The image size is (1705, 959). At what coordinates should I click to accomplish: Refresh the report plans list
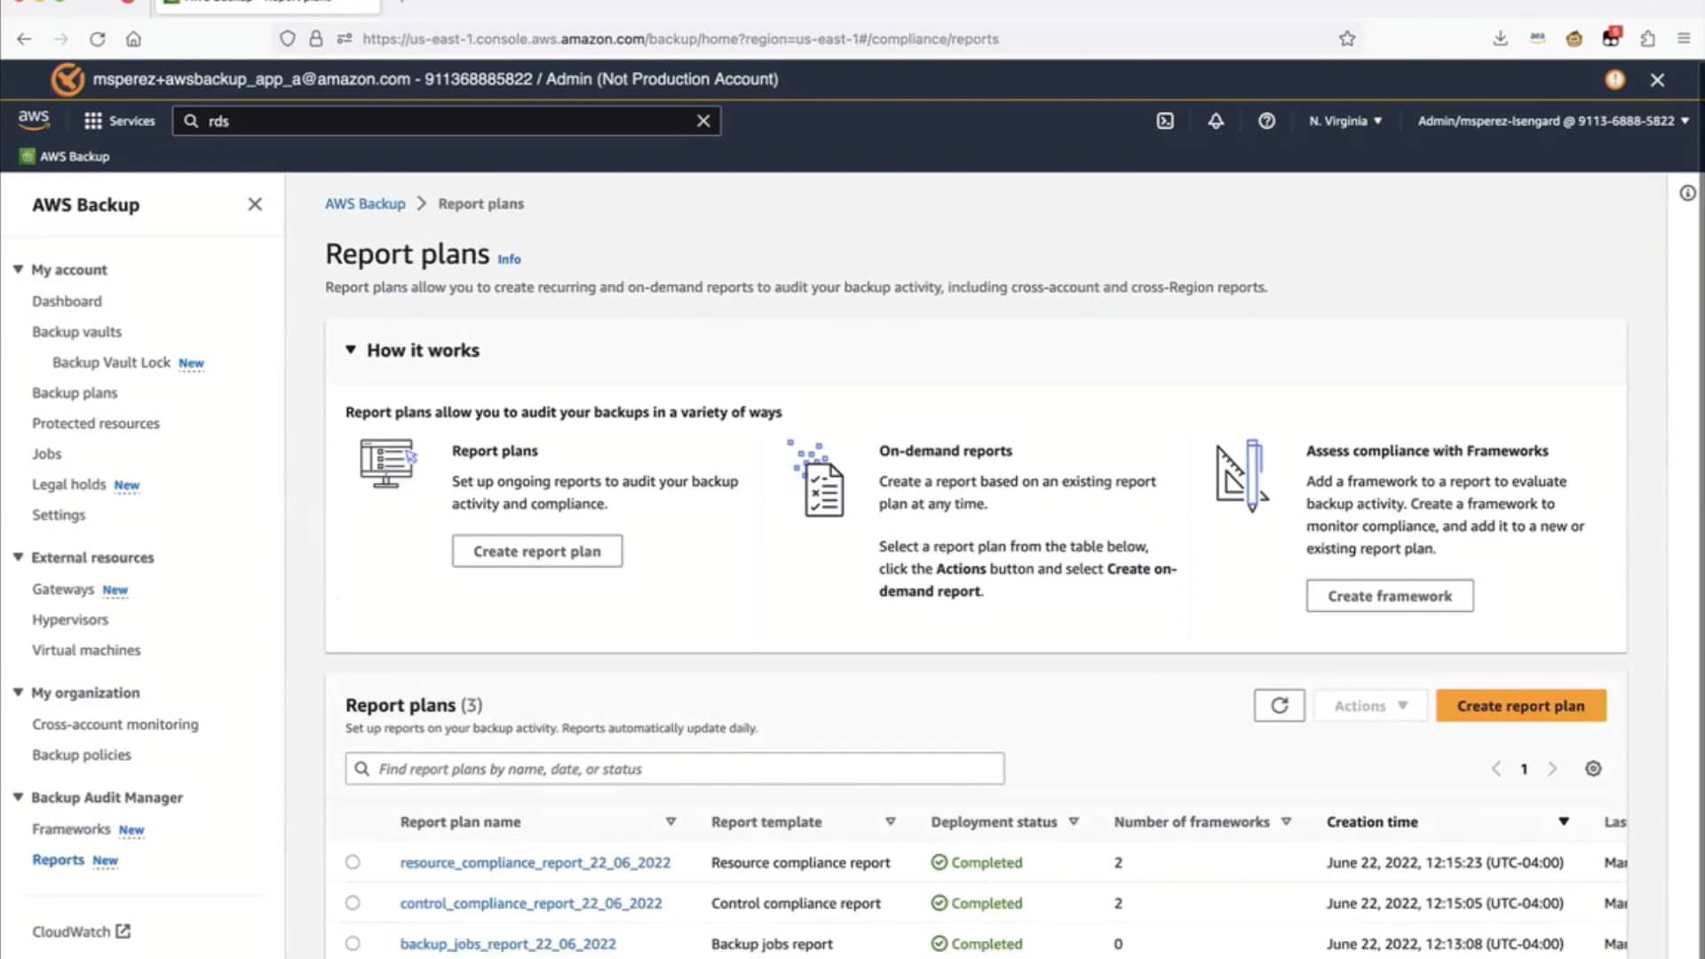[x=1279, y=705]
